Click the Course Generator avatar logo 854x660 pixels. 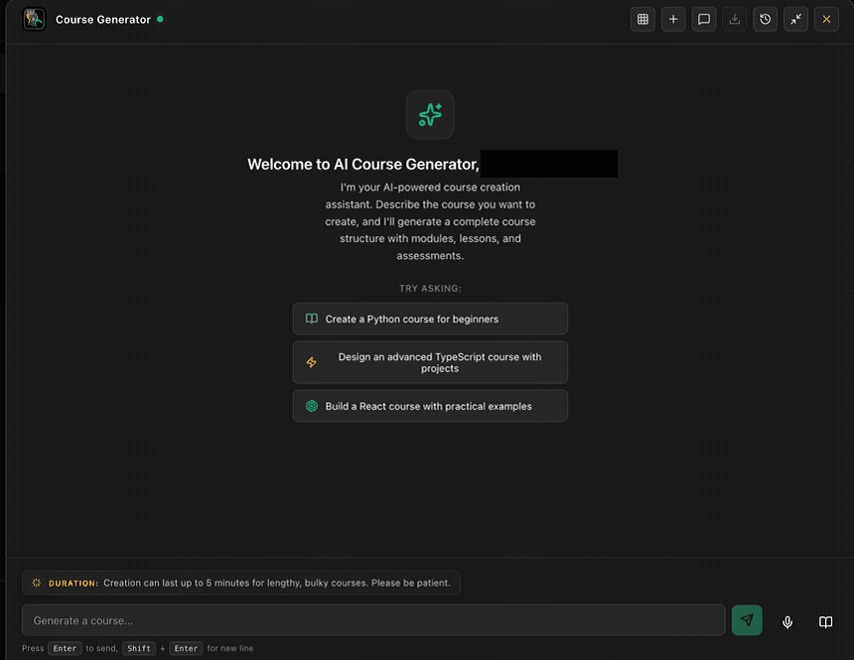33,19
